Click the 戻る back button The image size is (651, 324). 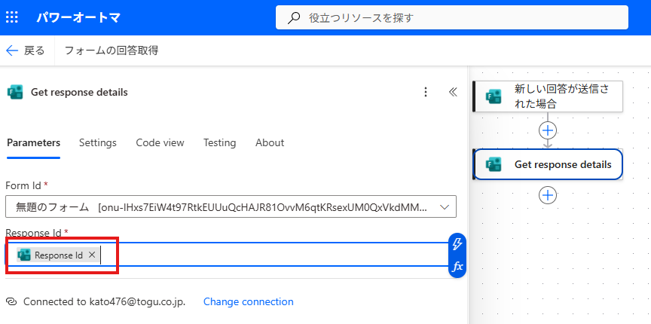(x=25, y=50)
